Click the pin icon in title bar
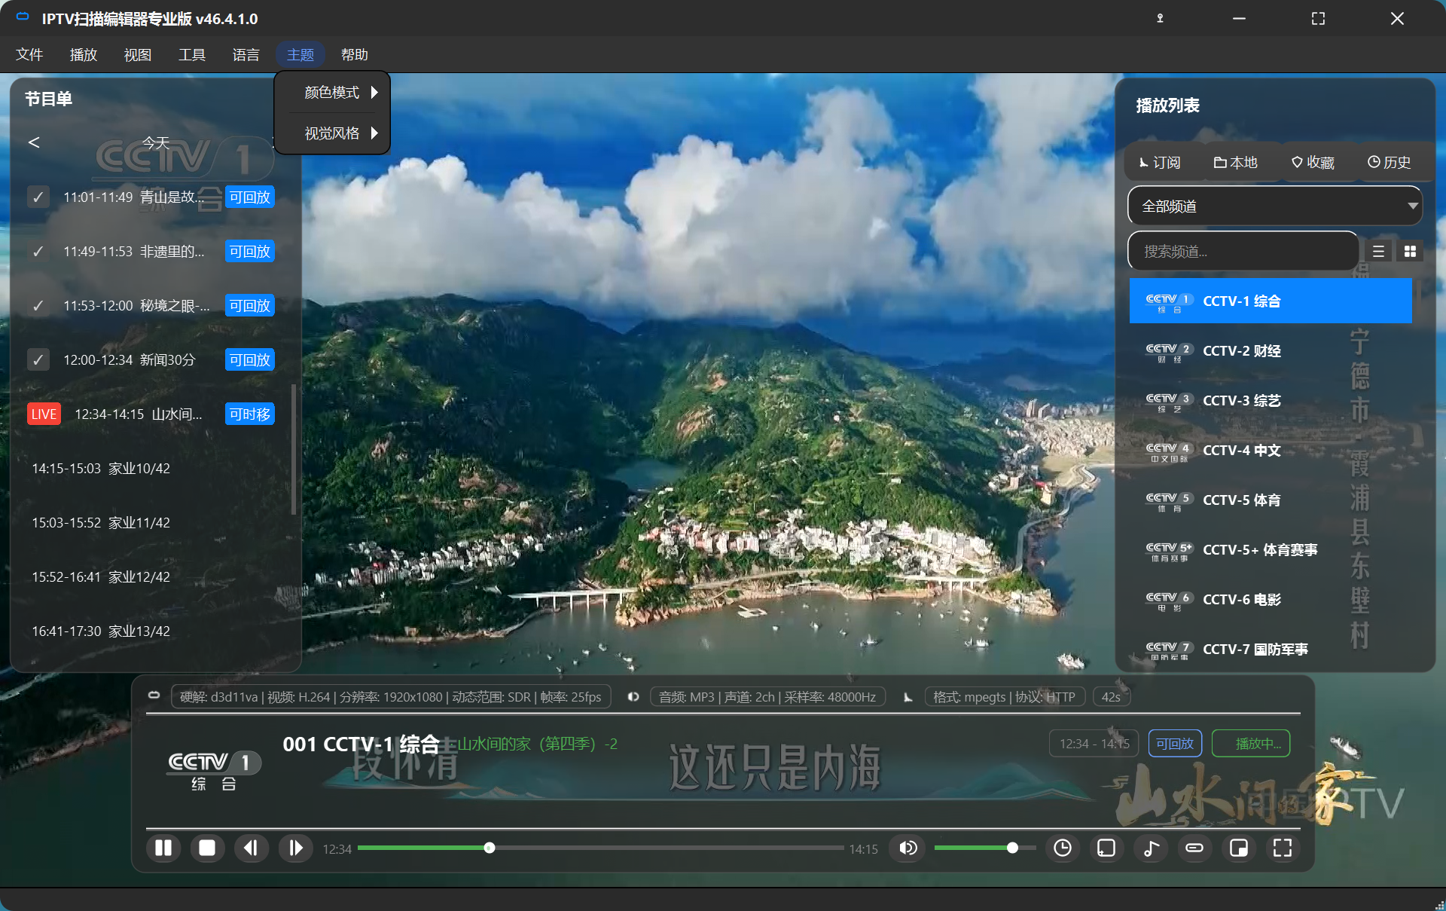 pyautogui.click(x=1160, y=18)
